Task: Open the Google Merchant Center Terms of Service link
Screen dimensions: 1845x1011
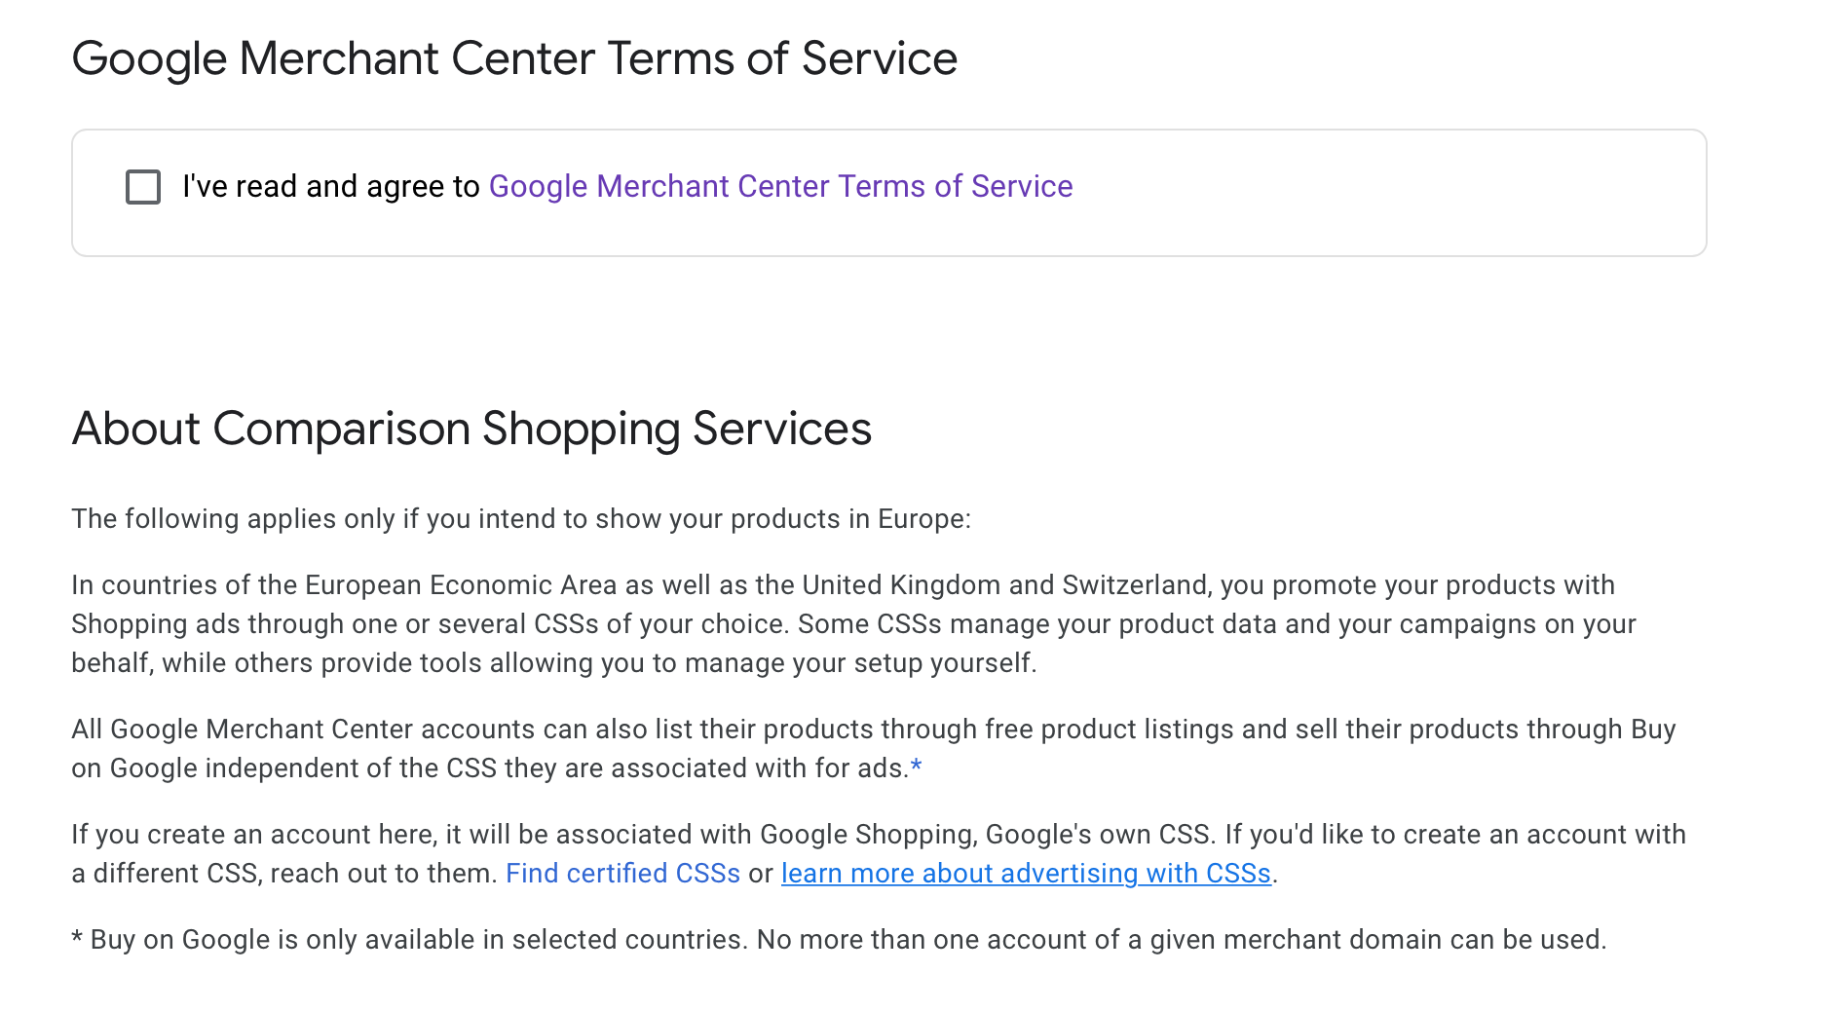Action: 780,186
